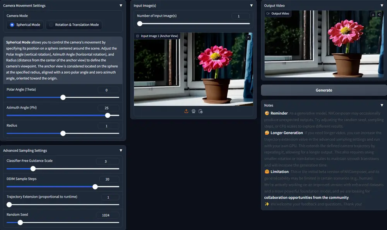
Task: Click the DDIM Sample Steps field showing 20
Action: point(109,179)
